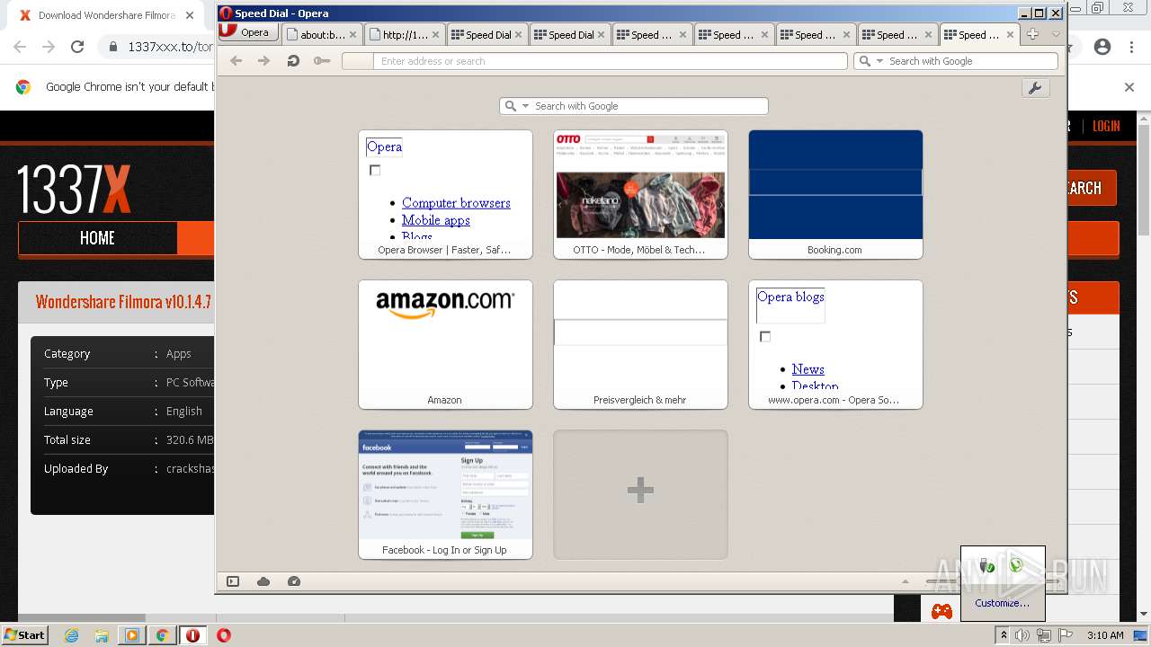Viewport: 1151px width, 647px height.
Task: Open Chrome's three-dot menu
Action: point(1131,47)
